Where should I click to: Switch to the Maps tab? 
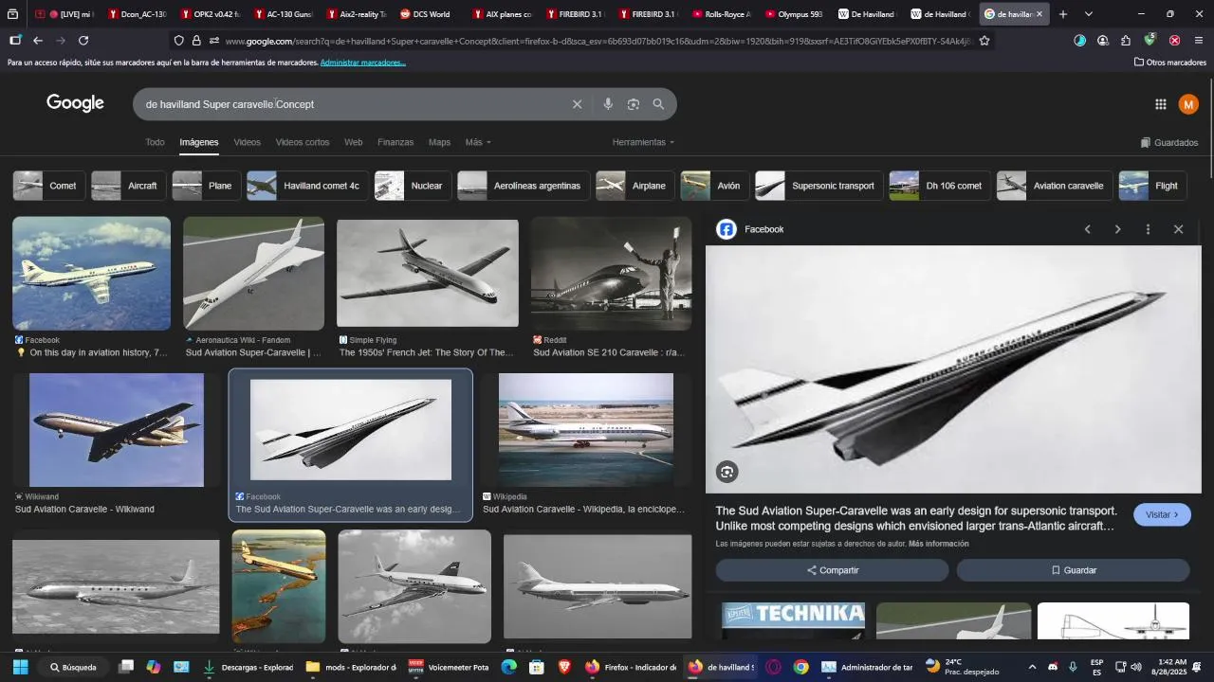click(439, 142)
